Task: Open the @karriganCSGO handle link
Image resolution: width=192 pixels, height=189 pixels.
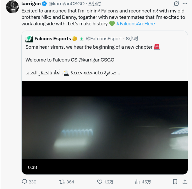Action: tap(66, 4)
